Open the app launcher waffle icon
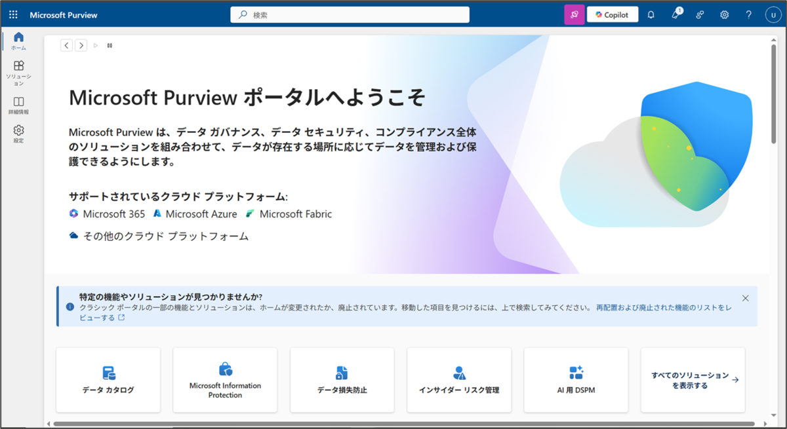This screenshot has width=787, height=429. [13, 14]
